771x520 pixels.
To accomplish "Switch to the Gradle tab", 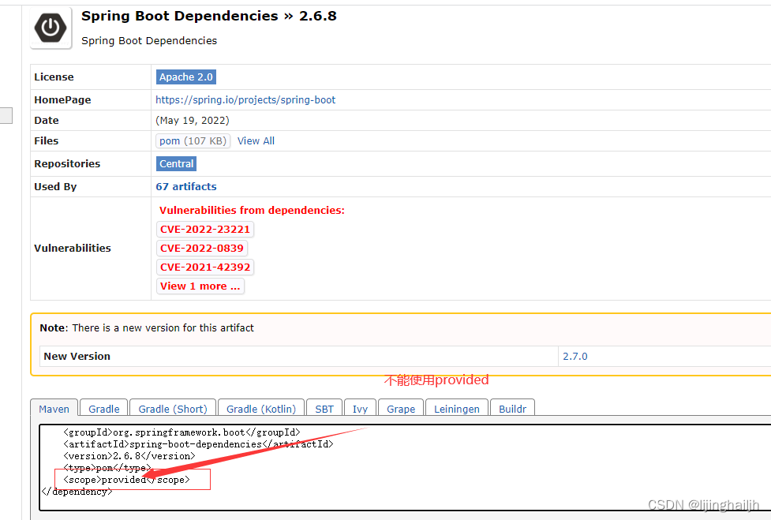I will click(x=103, y=409).
